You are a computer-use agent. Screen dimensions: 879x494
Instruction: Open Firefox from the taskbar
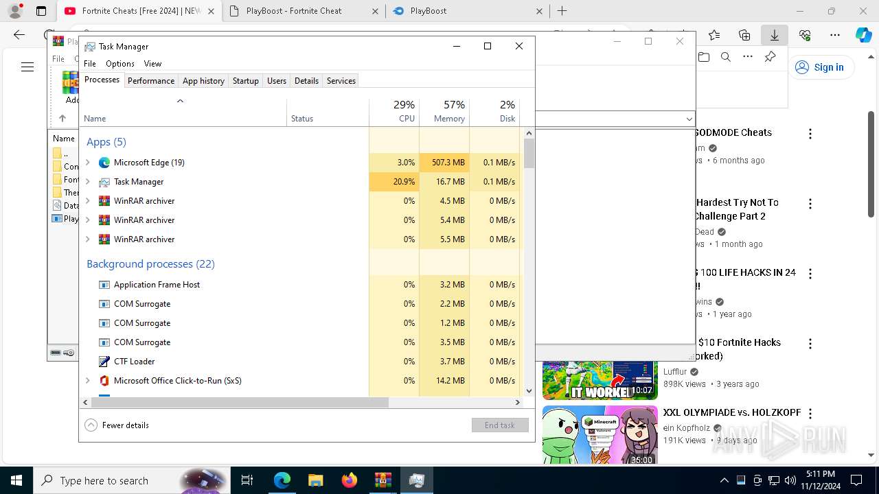pos(349,480)
